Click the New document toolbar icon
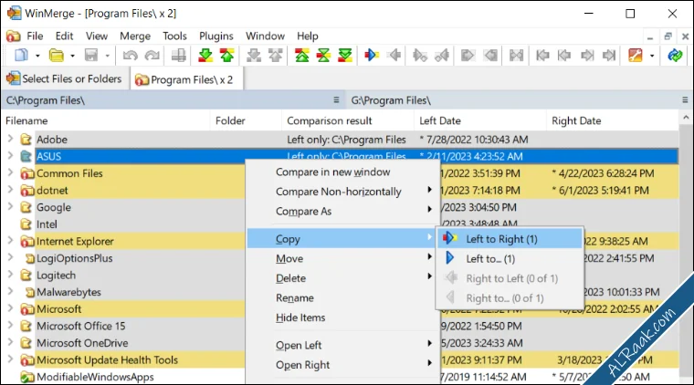694x385 pixels. coord(21,56)
